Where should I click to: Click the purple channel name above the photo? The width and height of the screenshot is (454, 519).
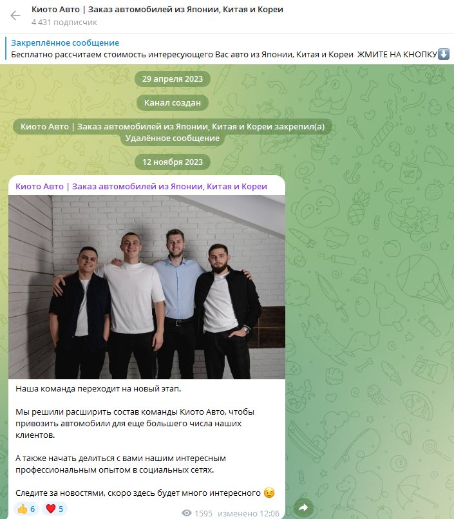pyautogui.click(x=141, y=186)
